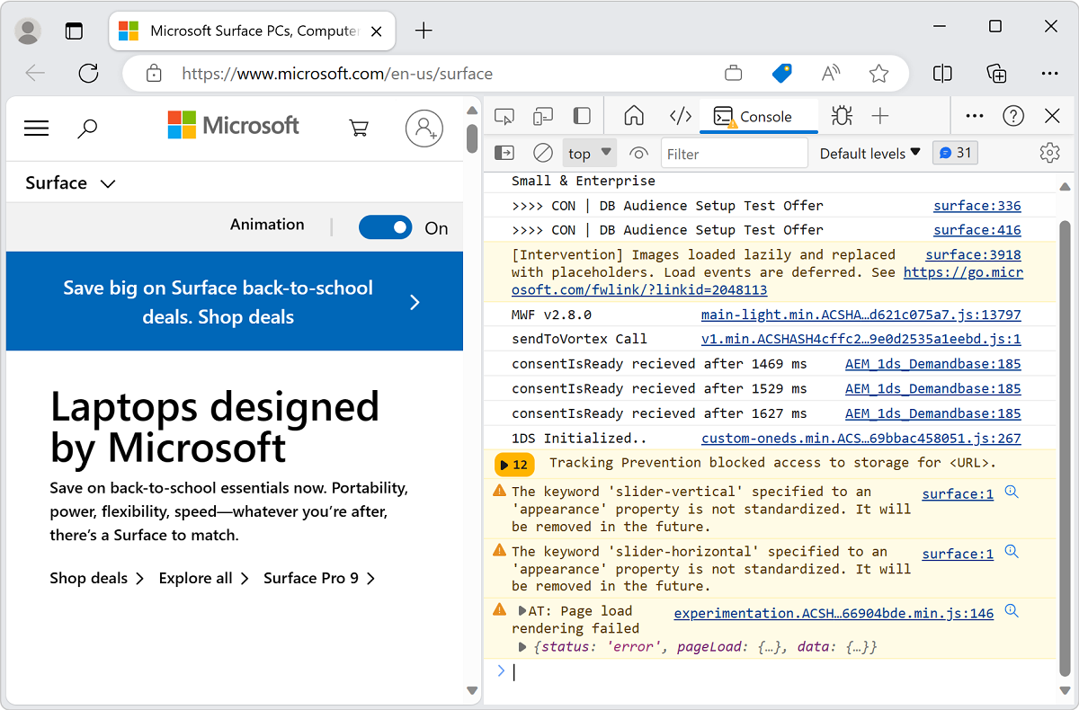Open the Microsoft site hamburger menu
The height and width of the screenshot is (710, 1079).
tap(36, 128)
